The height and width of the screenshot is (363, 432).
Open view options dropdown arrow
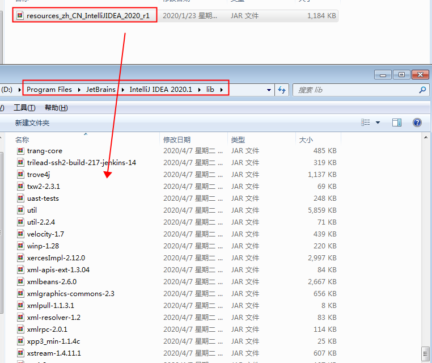[x=378, y=123]
